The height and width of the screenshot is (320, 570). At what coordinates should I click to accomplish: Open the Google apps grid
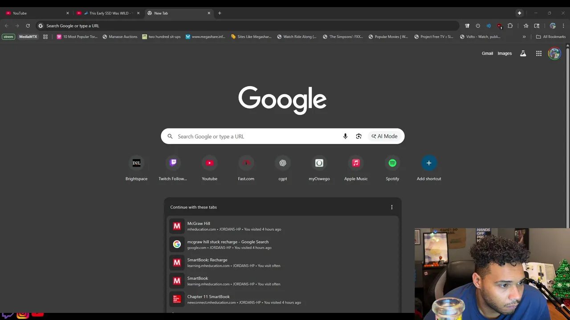[539, 53]
